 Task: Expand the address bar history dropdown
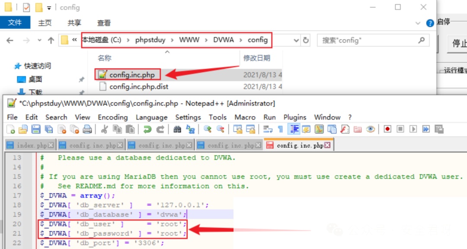[x=296, y=40]
